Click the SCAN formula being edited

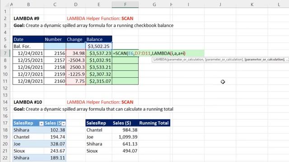tap(149, 53)
